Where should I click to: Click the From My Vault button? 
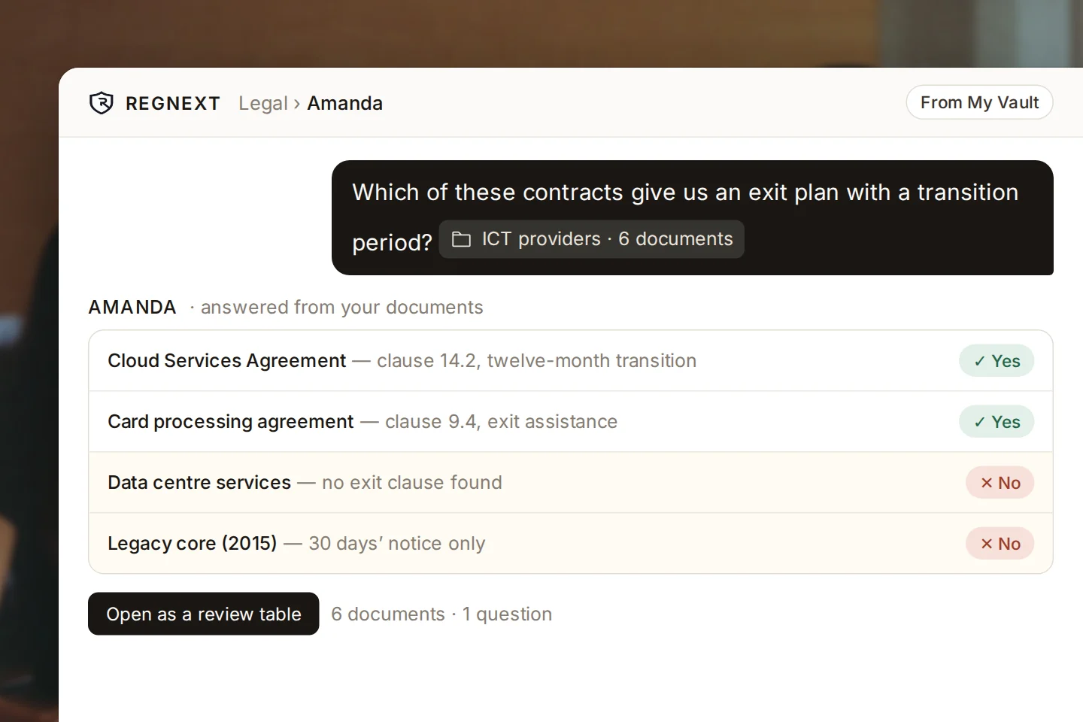(x=979, y=102)
